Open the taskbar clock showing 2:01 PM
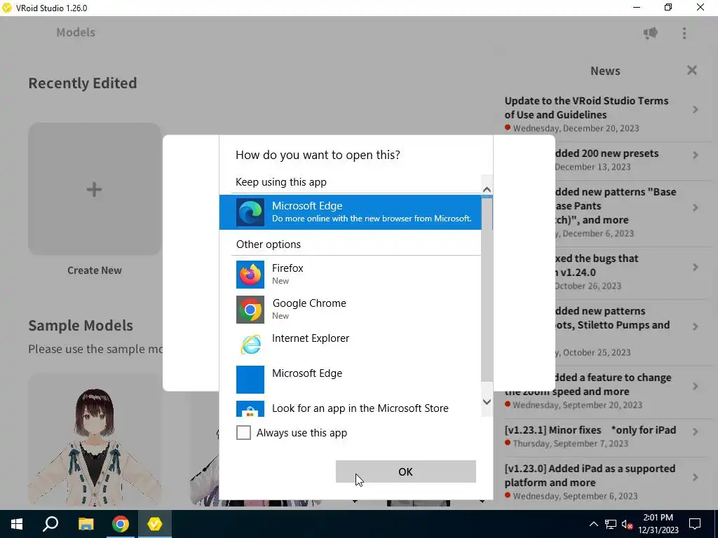The height and width of the screenshot is (538, 718). 658,524
